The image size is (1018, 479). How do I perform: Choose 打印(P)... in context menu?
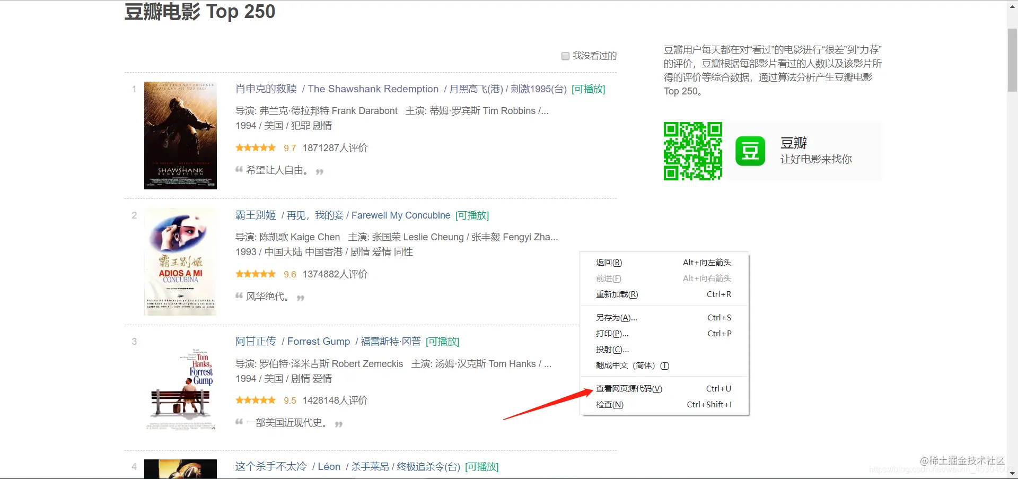(x=664, y=334)
